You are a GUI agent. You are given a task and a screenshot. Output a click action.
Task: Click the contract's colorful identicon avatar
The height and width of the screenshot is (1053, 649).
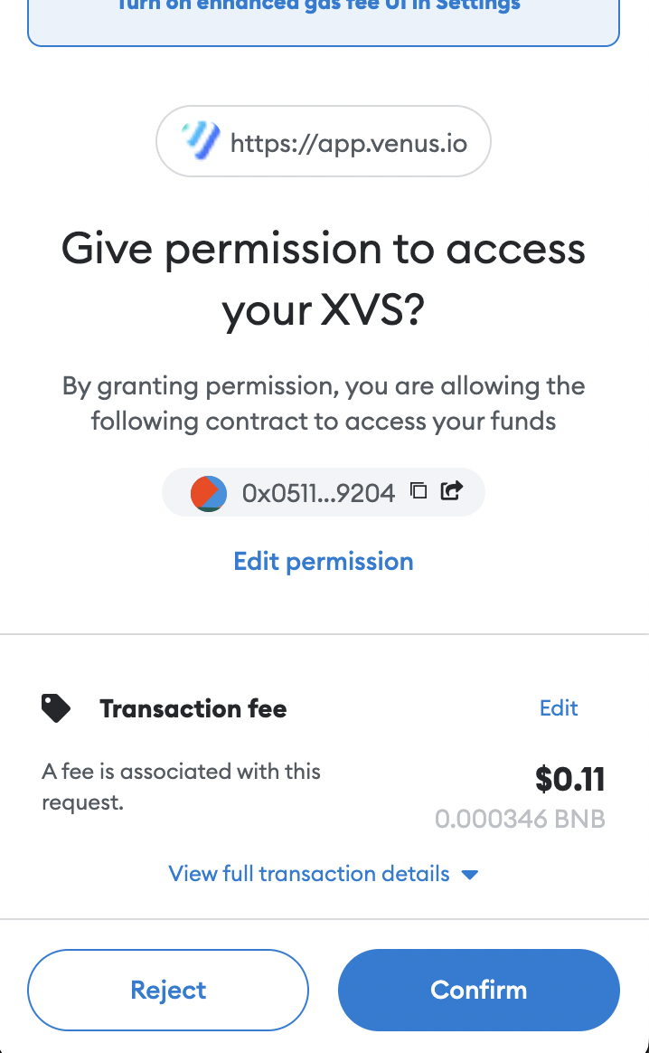pyautogui.click(x=208, y=493)
